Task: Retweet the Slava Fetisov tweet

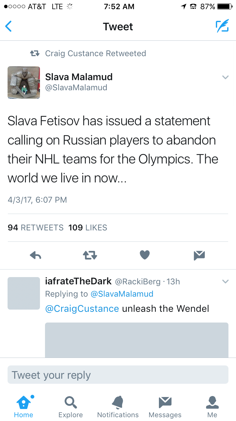Action: coord(90,255)
